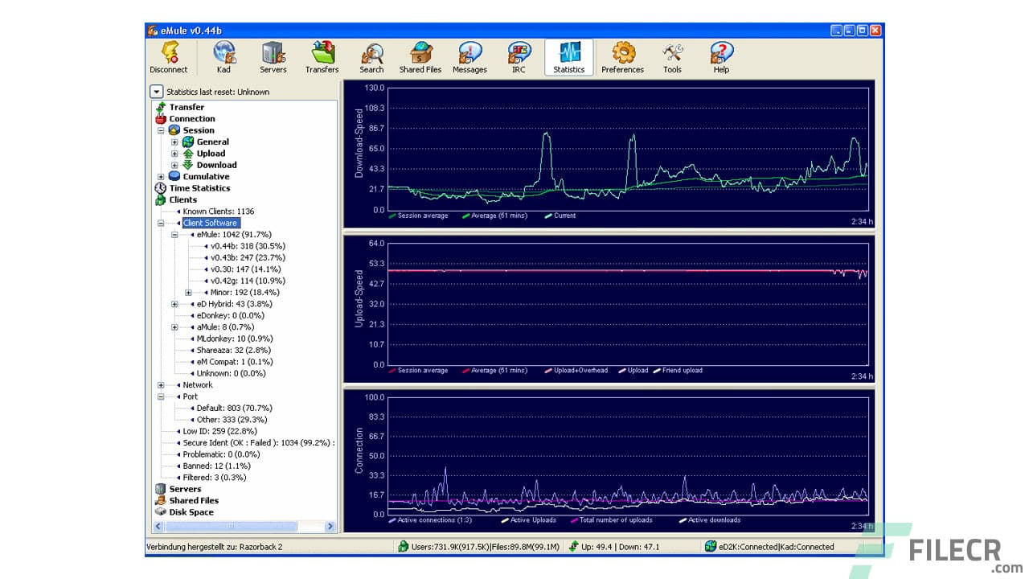
Task: Open the Kad network view
Action: (223, 56)
